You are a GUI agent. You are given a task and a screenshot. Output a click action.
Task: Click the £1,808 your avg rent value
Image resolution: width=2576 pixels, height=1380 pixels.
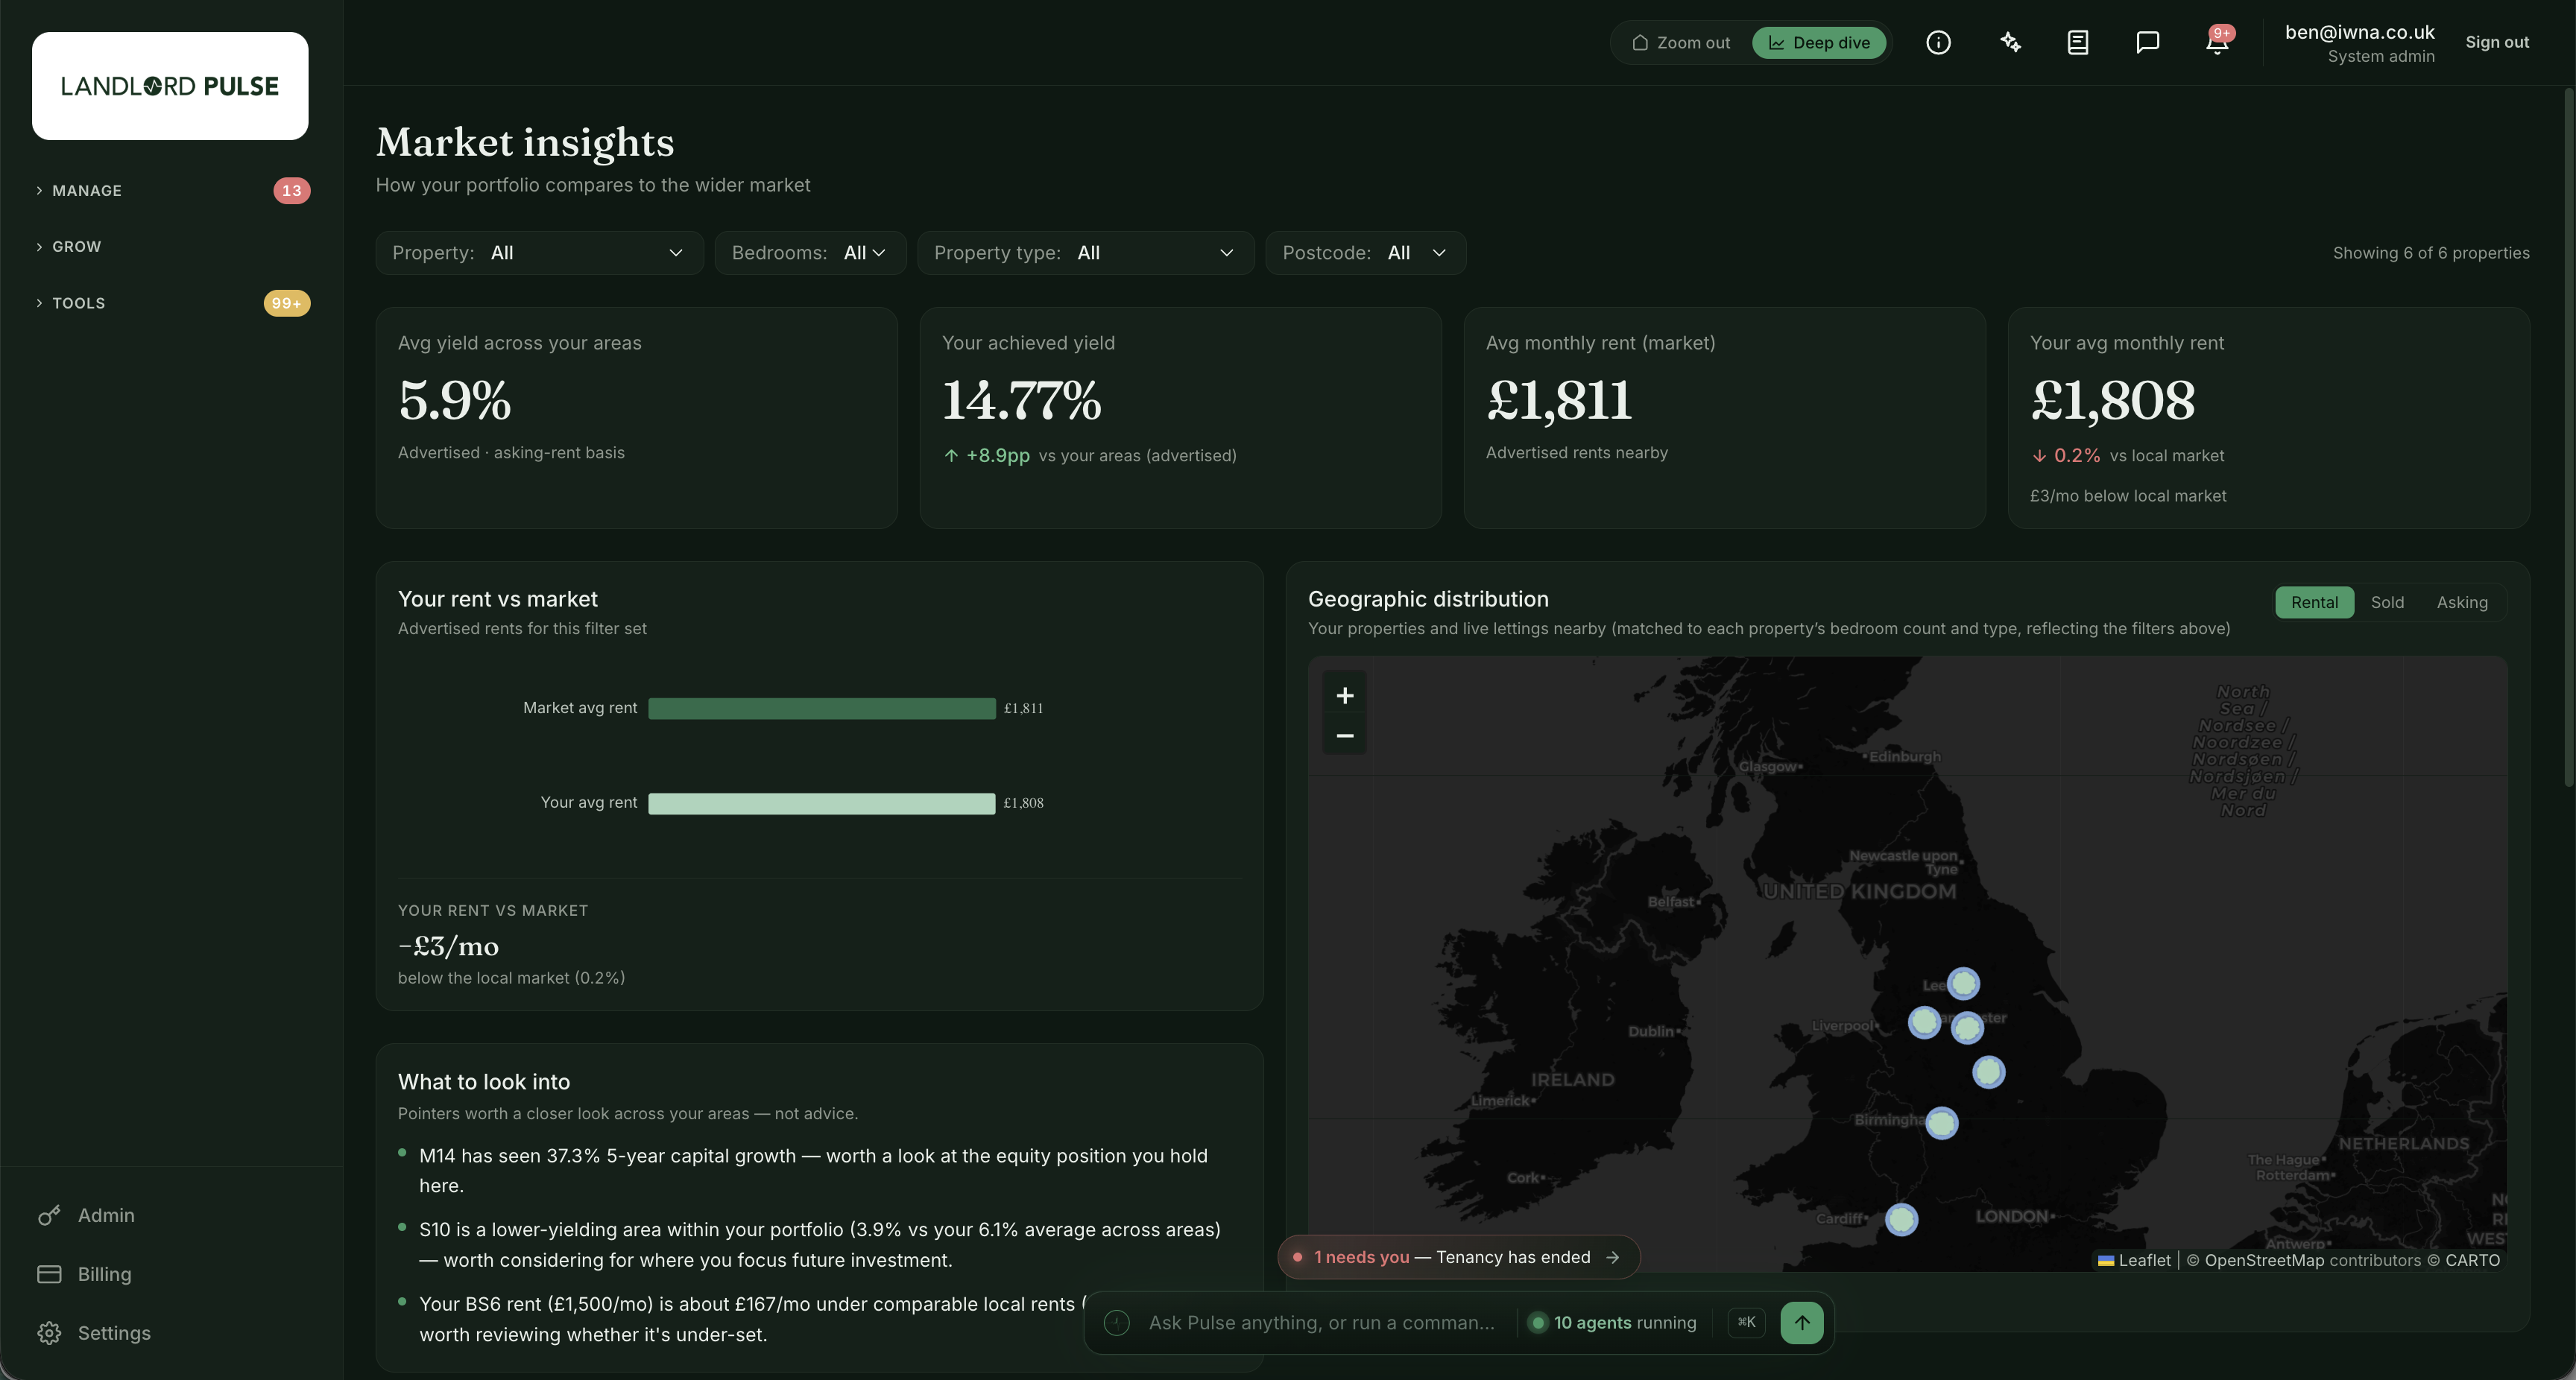click(x=2112, y=400)
